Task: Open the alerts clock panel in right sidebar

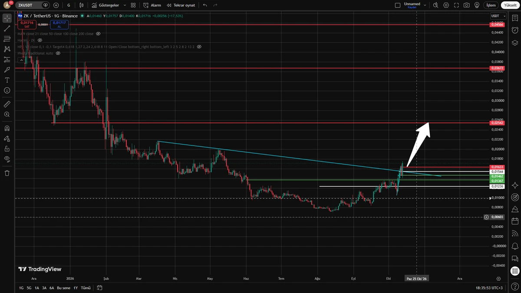Action: pos(515,30)
